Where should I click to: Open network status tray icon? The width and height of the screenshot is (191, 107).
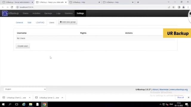point(164,104)
